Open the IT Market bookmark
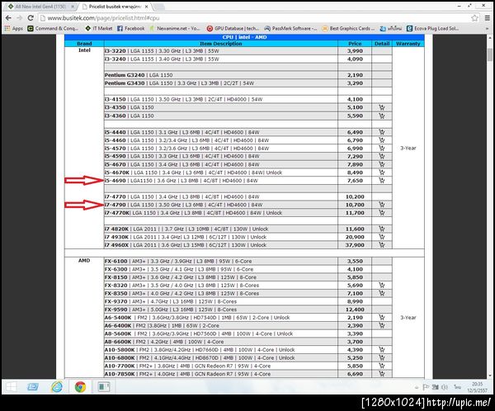495x411 pixels. click(x=99, y=28)
